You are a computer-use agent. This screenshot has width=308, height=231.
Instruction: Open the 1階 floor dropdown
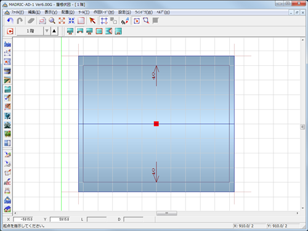30,31
